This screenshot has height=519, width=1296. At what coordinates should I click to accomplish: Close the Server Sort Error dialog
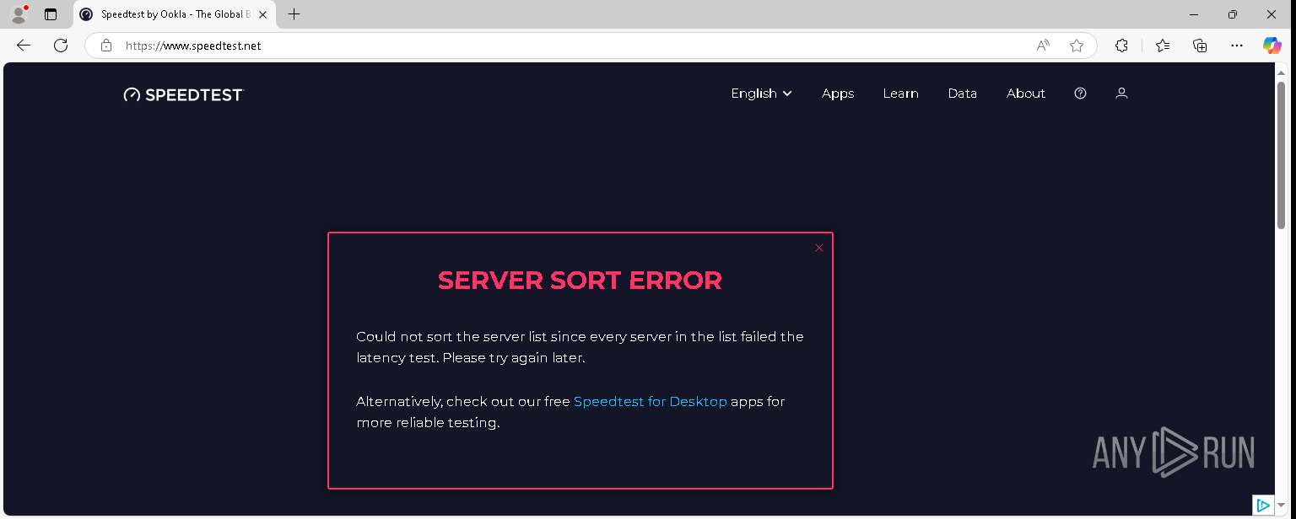(x=818, y=248)
